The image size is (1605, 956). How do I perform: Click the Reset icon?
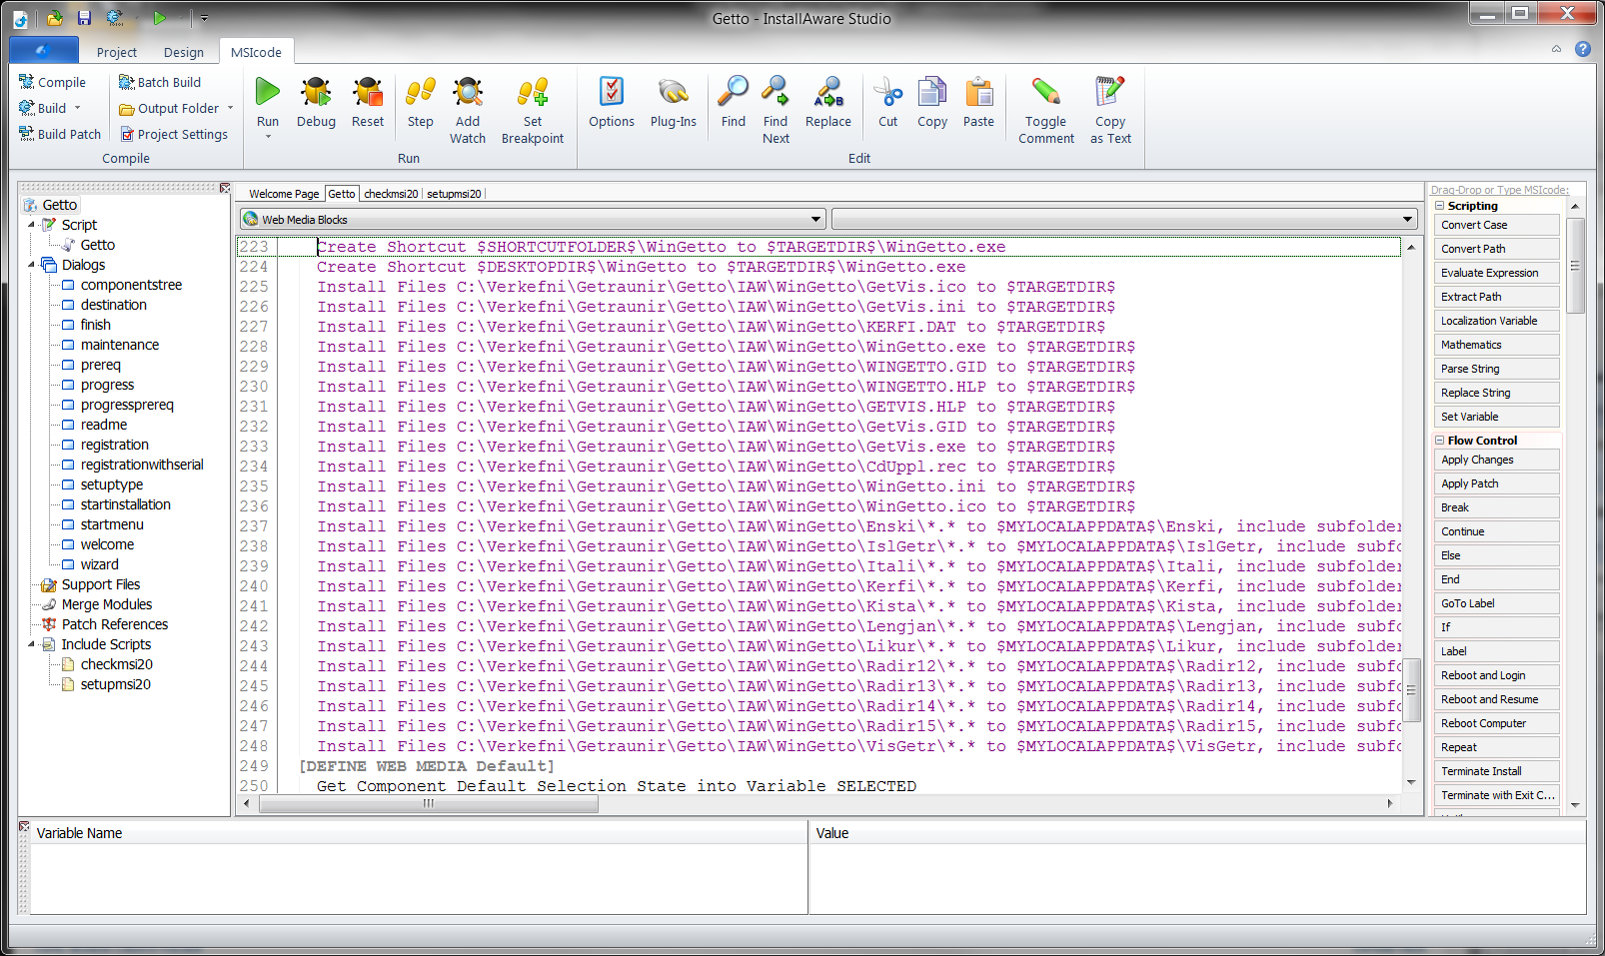click(368, 93)
